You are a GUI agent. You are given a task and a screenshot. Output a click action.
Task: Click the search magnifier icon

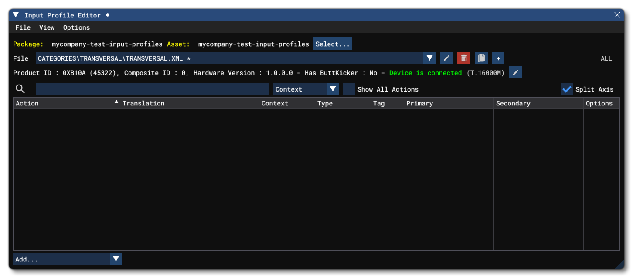tap(20, 88)
